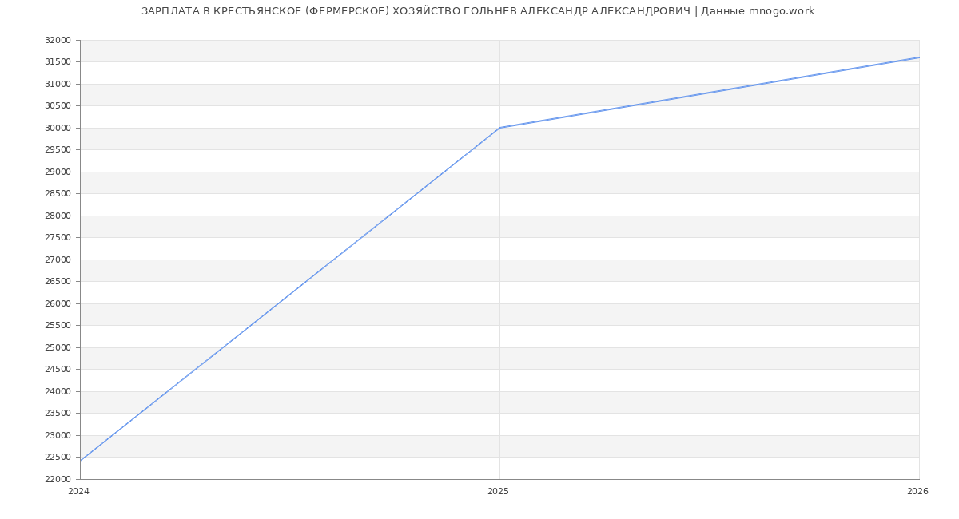Click the 27500 y-axis label
Screen dimensions: 959x519
click(x=58, y=238)
